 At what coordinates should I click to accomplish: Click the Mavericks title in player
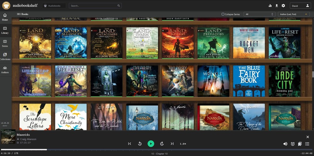pyautogui.click(x=23, y=135)
